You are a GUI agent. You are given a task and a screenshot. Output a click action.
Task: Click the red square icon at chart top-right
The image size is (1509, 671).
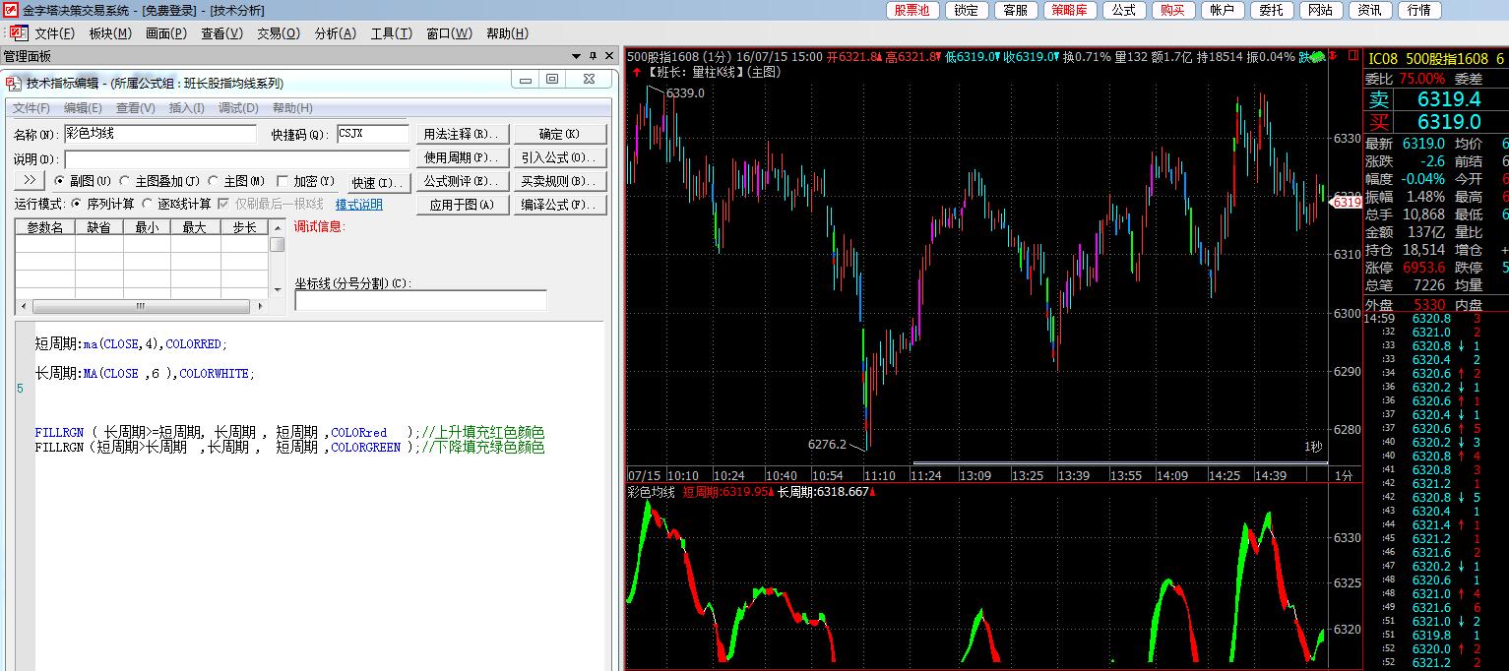[x=1353, y=57]
